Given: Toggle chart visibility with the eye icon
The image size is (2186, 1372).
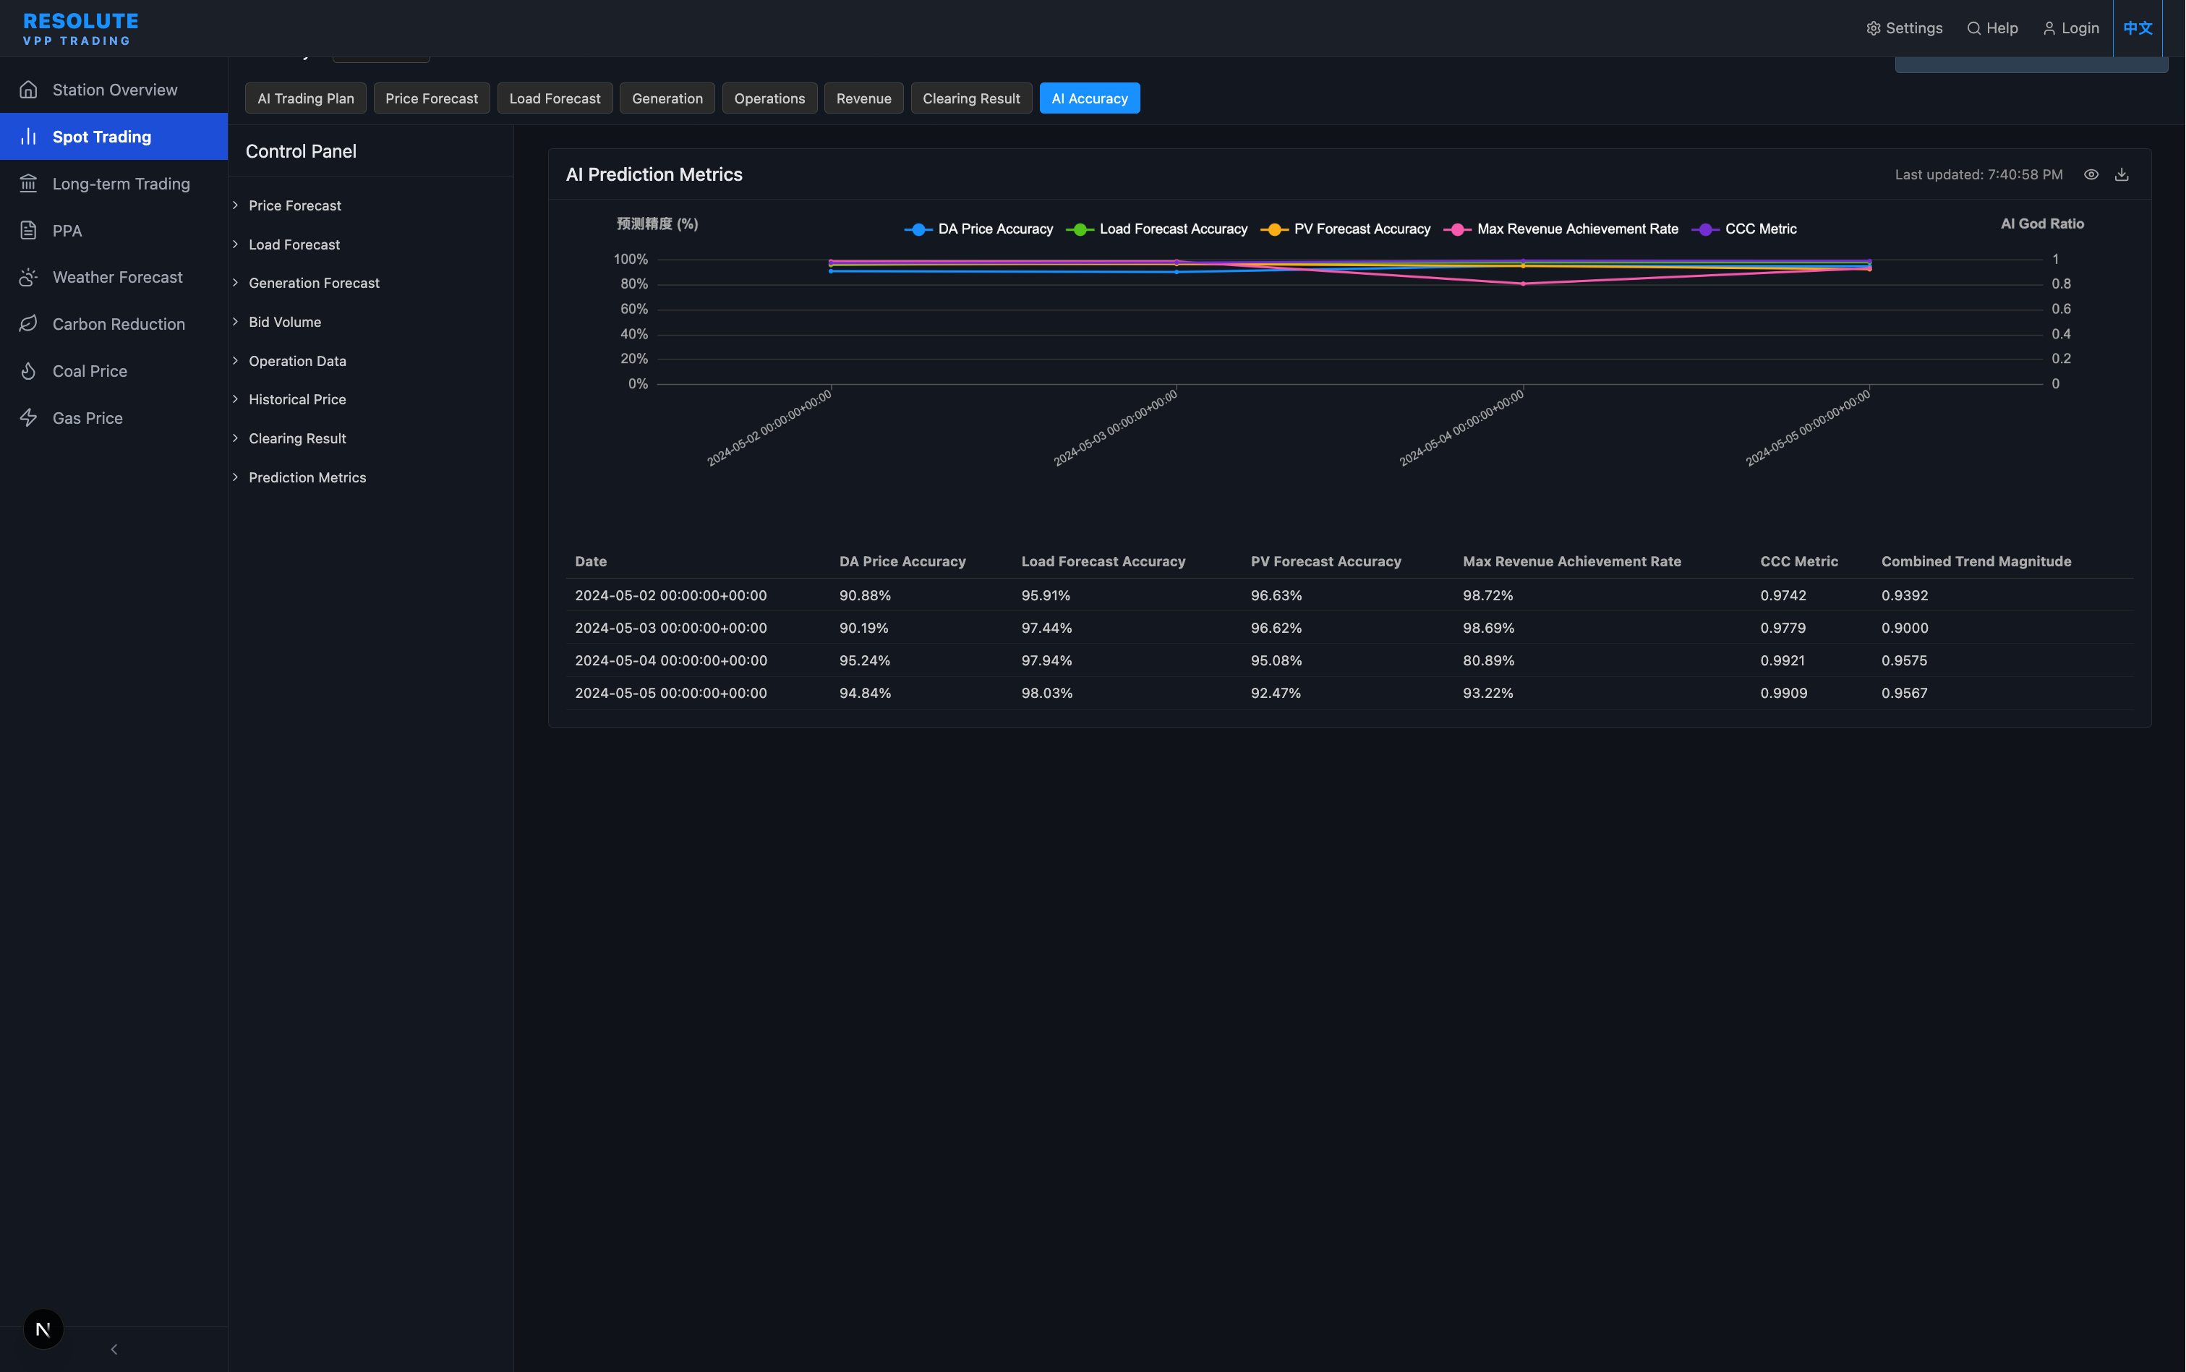Looking at the screenshot, I should point(2091,174).
